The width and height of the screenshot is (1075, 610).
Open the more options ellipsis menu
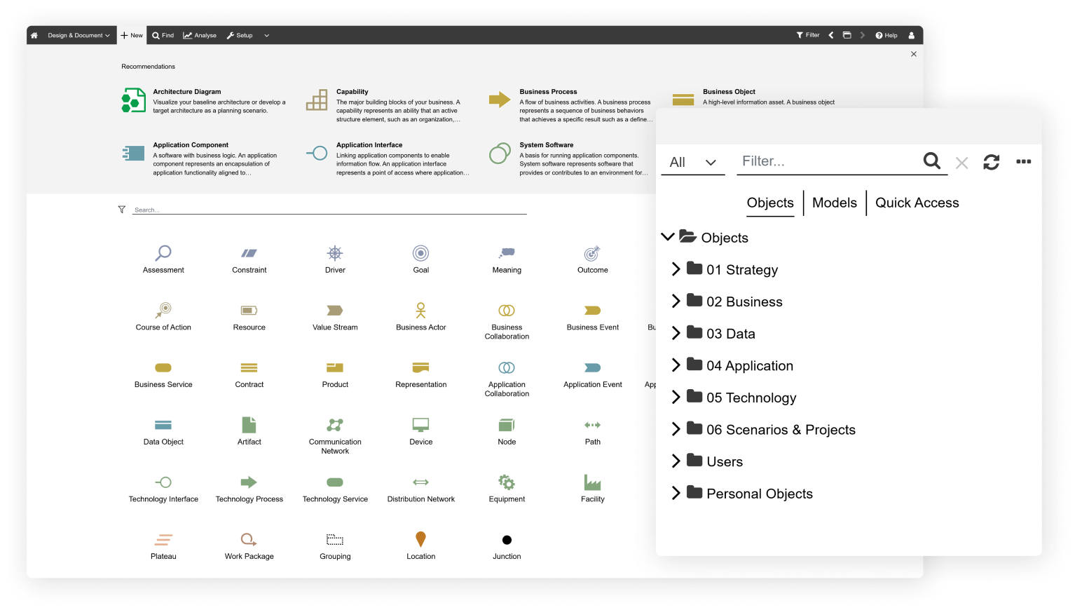click(1023, 161)
